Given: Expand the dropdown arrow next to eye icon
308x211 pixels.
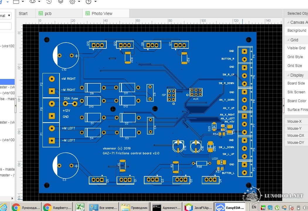Looking at the screenshot, I should pyautogui.click(x=39, y=2).
